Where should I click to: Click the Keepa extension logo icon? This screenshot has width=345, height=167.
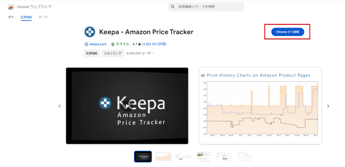[x=90, y=32]
